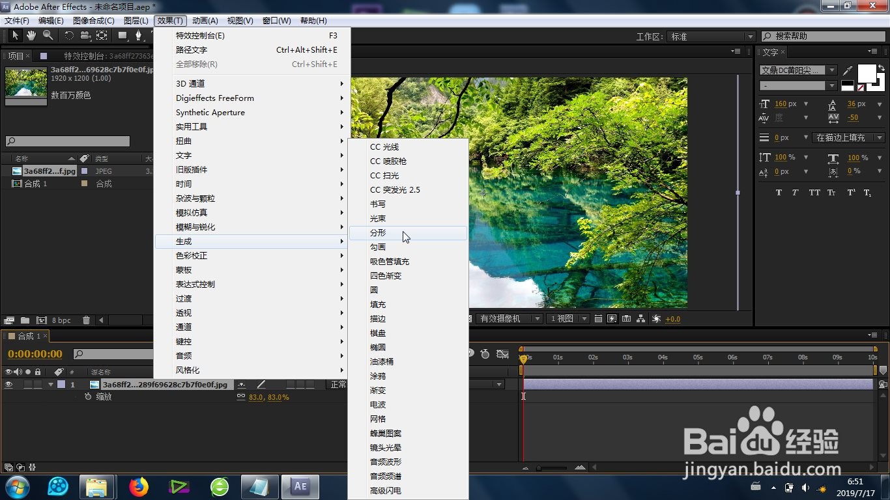Select the project footage thumbnail
The width and height of the screenshot is (890, 500).
coord(26,86)
